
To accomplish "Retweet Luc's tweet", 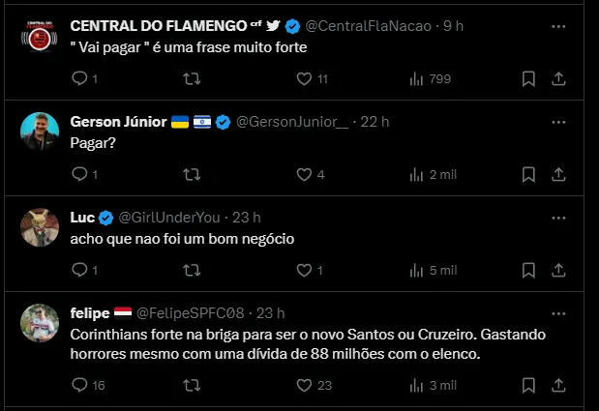I will click(193, 270).
